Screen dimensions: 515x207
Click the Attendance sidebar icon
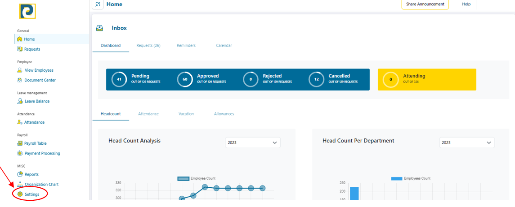click(x=20, y=122)
